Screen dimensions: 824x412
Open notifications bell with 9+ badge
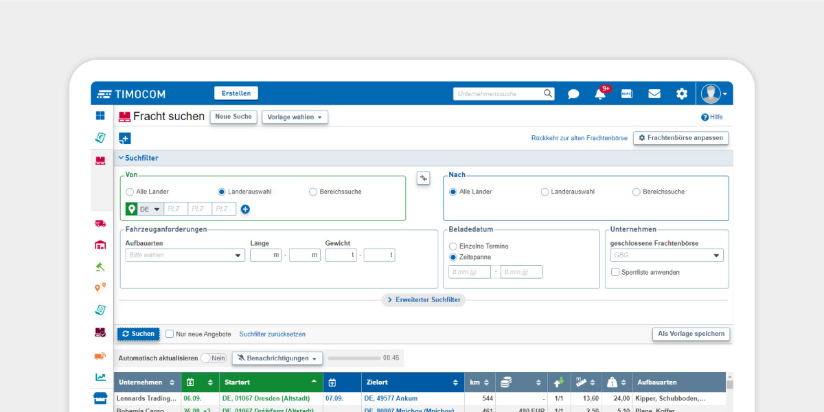600,94
